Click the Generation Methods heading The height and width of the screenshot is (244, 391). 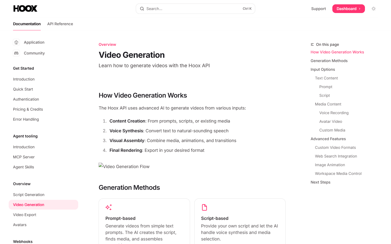pyautogui.click(x=129, y=187)
